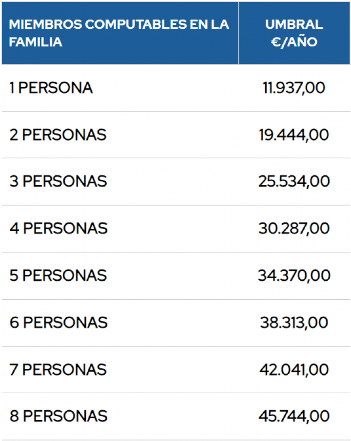Select the '6 PERSONAS' row label
351x441 pixels.
click(x=58, y=323)
